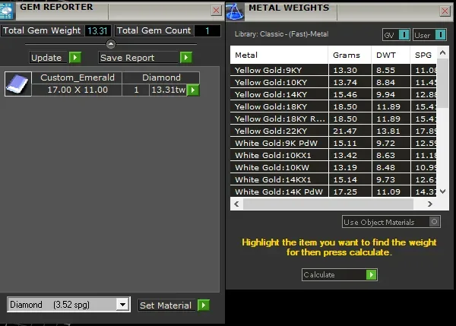This screenshot has width=456, height=326.
Task: Click green arrow next to Calculate
Action: 372,274
